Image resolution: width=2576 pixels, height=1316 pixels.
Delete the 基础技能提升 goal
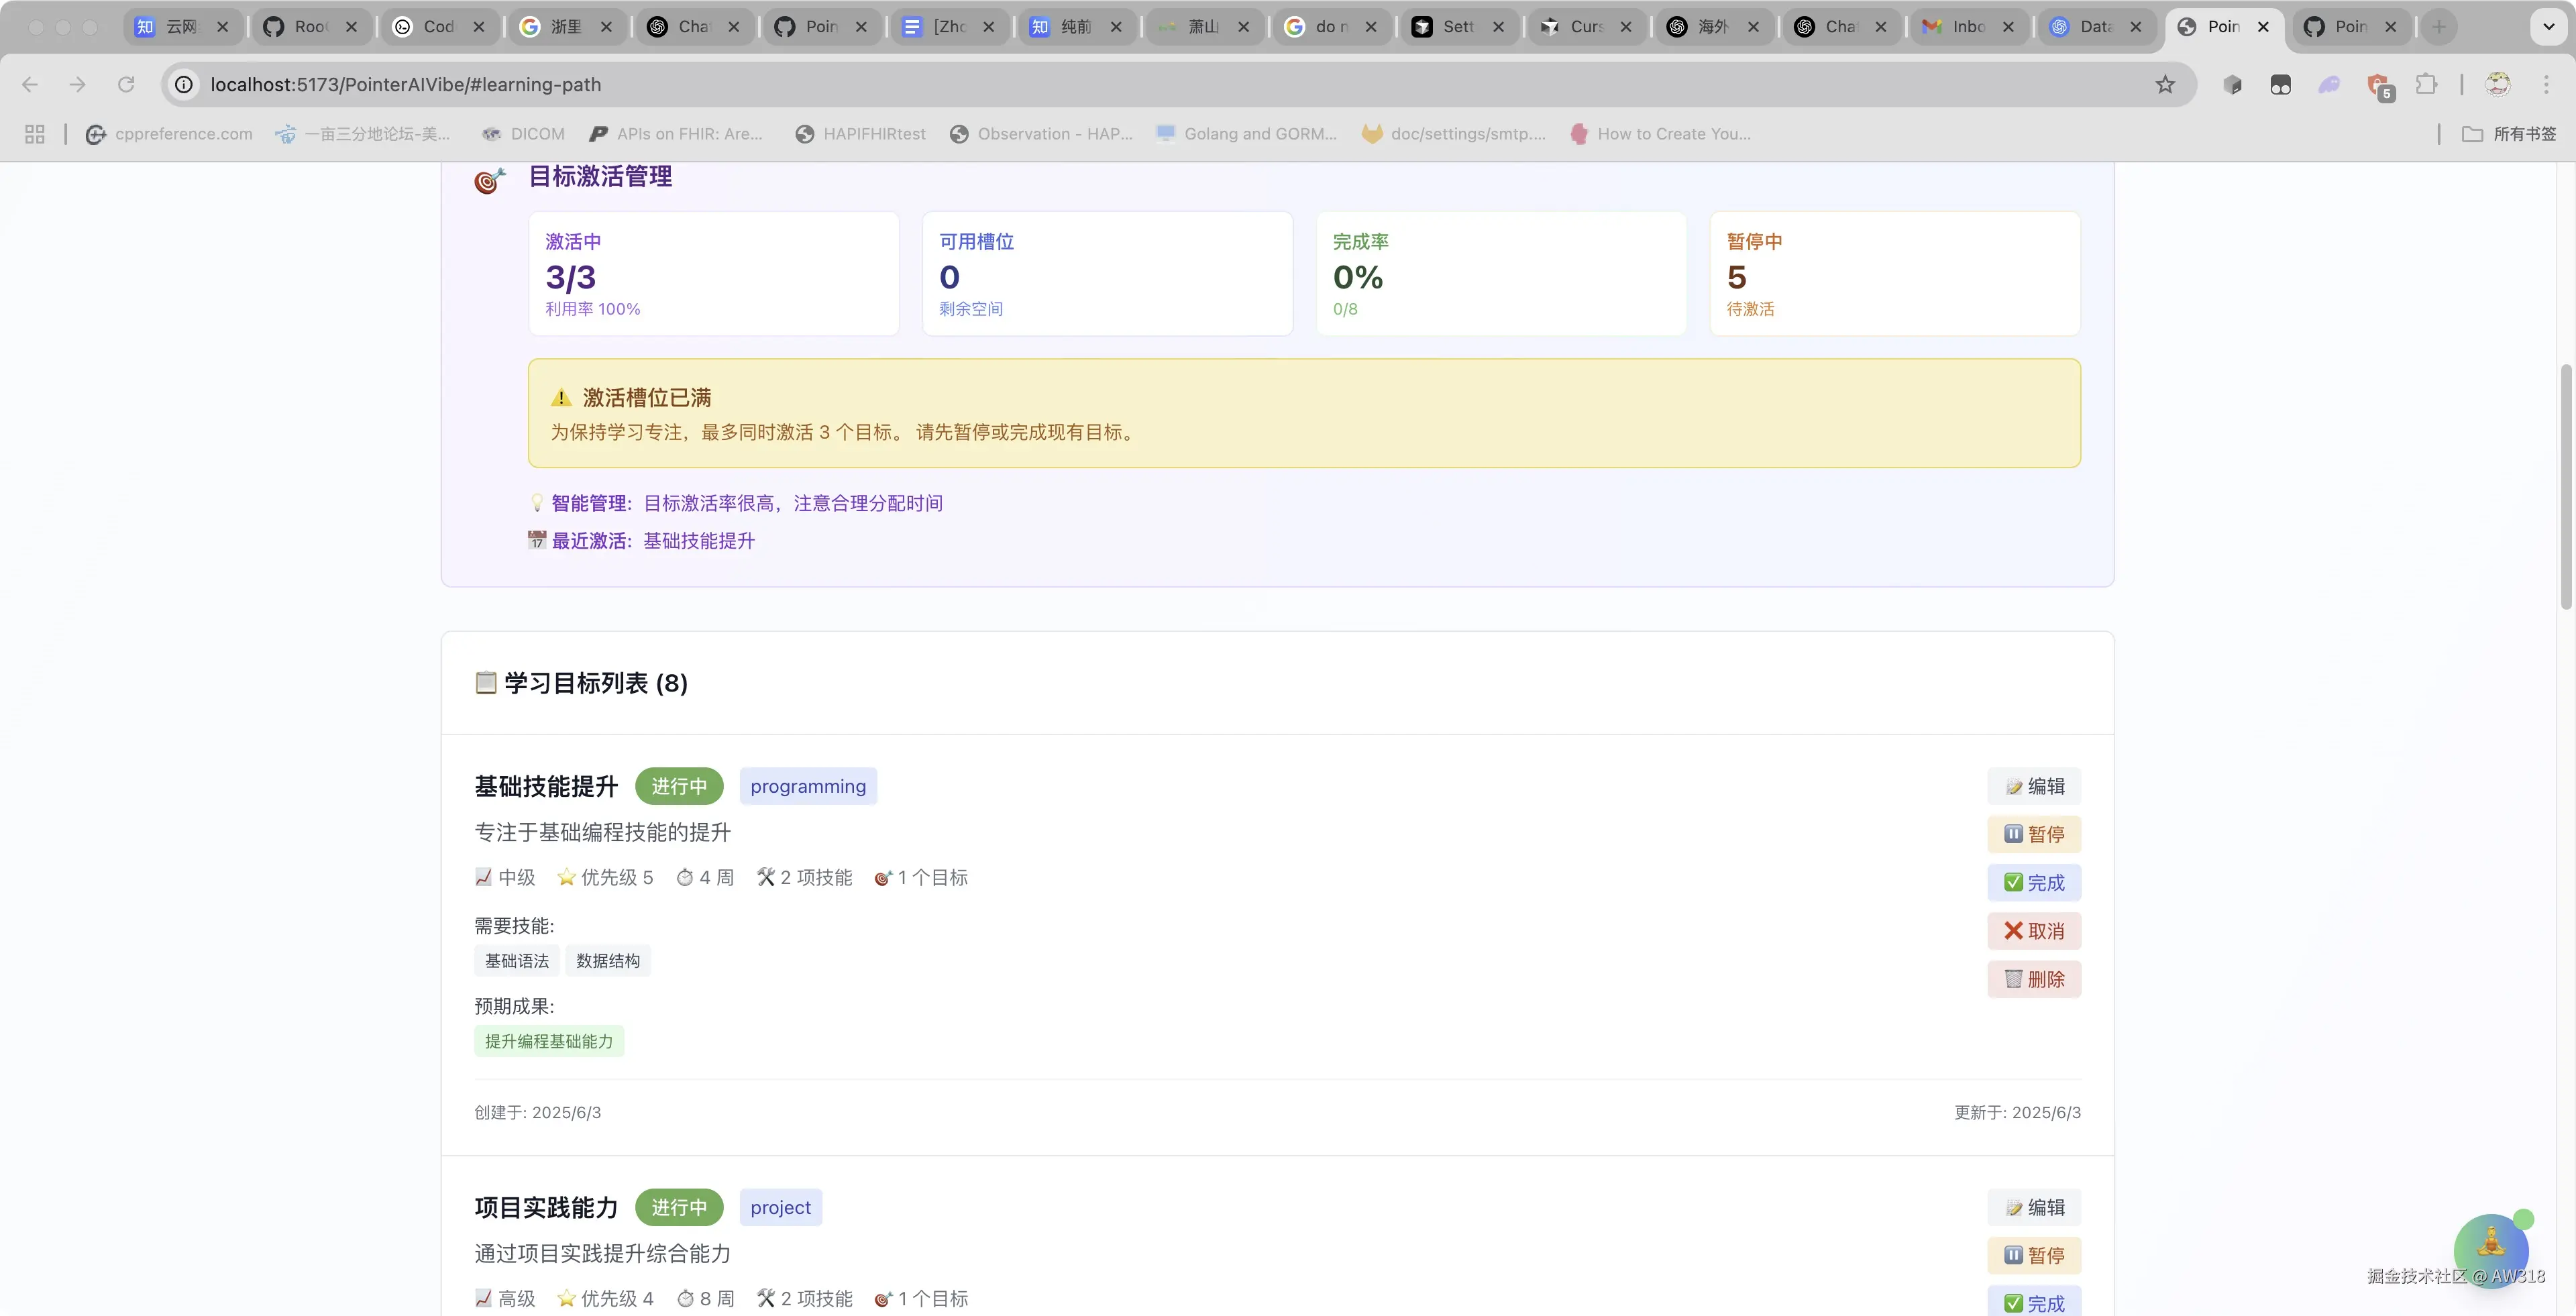2034,979
